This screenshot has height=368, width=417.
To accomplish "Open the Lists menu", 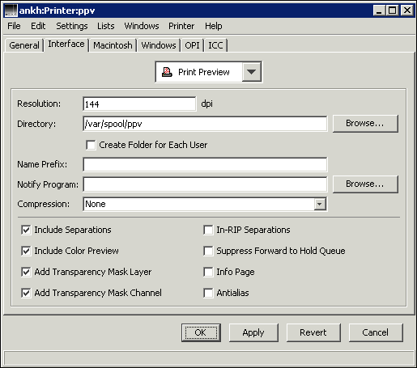I will (106, 26).
